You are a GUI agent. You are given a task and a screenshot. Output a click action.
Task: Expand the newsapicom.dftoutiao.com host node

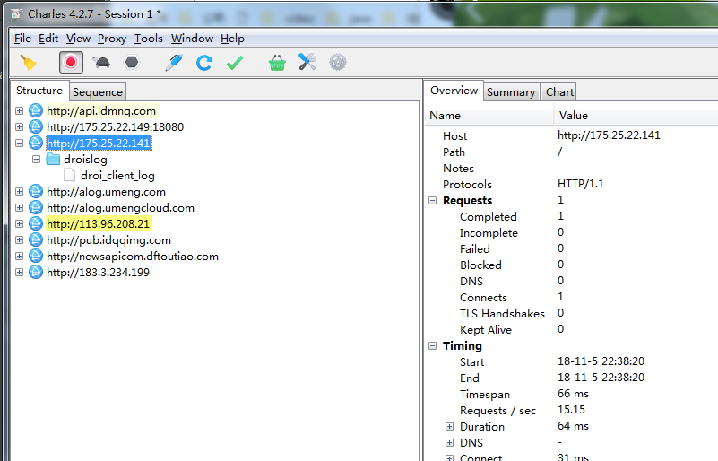point(19,257)
